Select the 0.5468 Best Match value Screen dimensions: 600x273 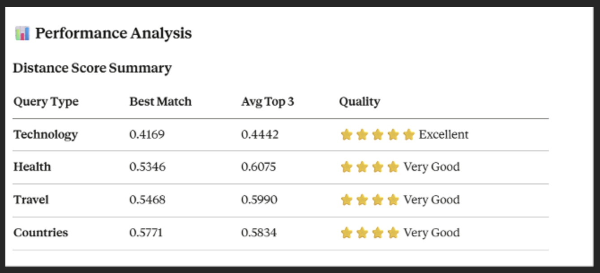click(x=147, y=200)
